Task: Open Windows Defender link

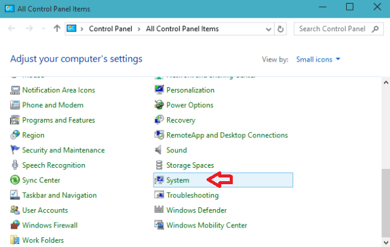Action: tap(196, 210)
